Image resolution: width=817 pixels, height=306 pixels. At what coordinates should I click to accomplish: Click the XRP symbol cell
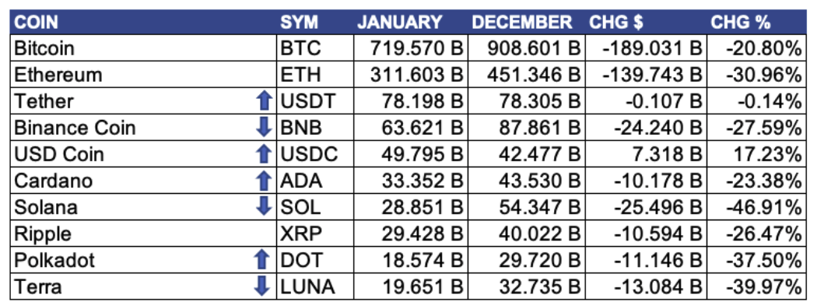314,234
